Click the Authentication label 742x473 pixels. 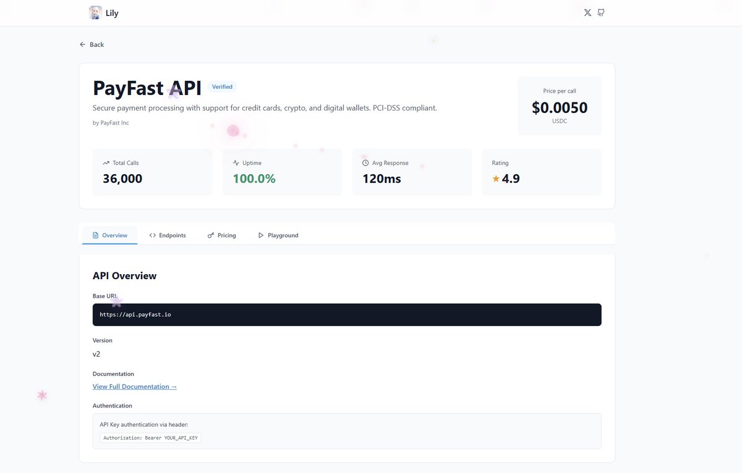point(113,406)
